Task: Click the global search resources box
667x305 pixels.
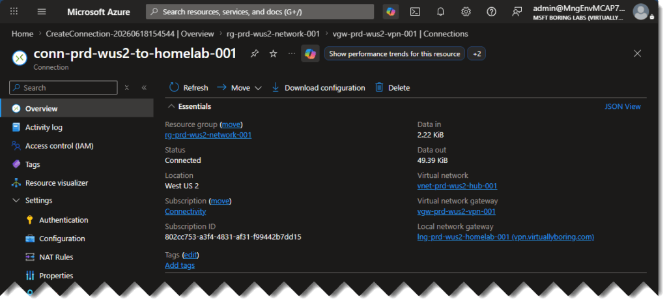Action: click(x=260, y=12)
